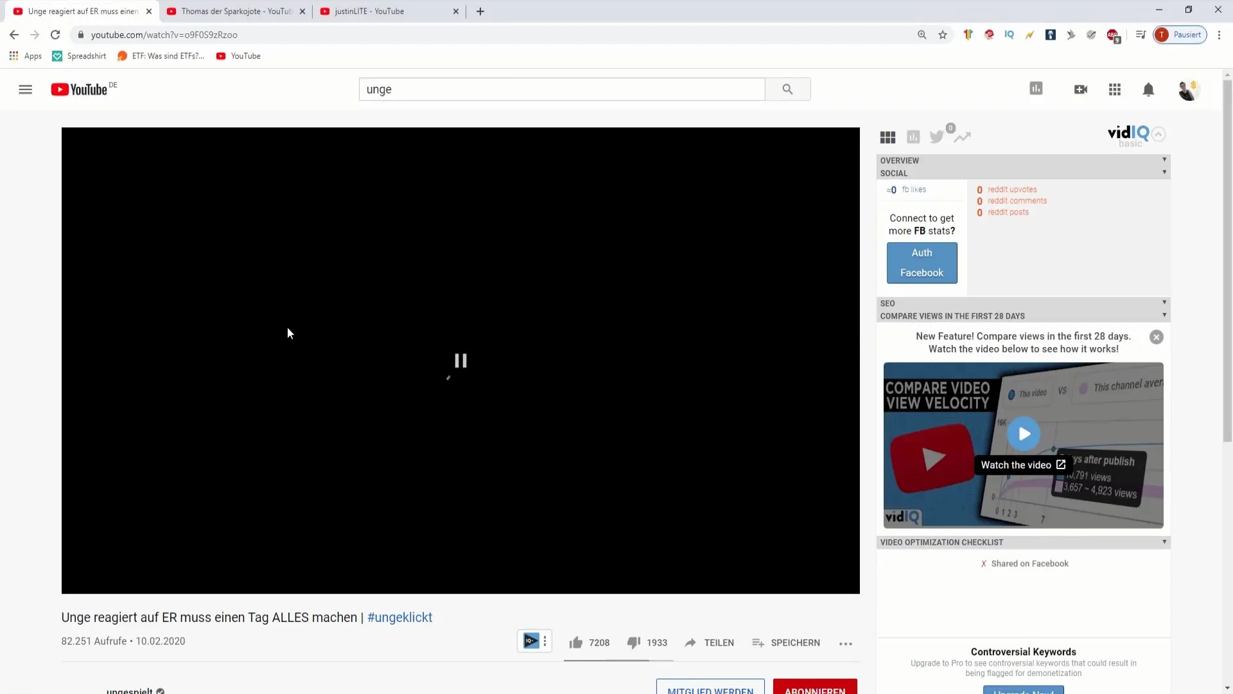Viewport: 1233px width, 694px height.
Task: Bookmark this page with the star icon
Action: point(943,35)
